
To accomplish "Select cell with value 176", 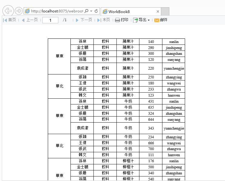I will click(x=151, y=161).
